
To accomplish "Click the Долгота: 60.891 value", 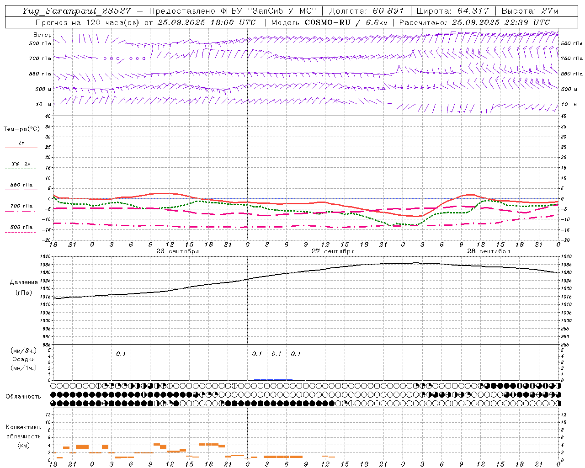I will [x=367, y=11].
